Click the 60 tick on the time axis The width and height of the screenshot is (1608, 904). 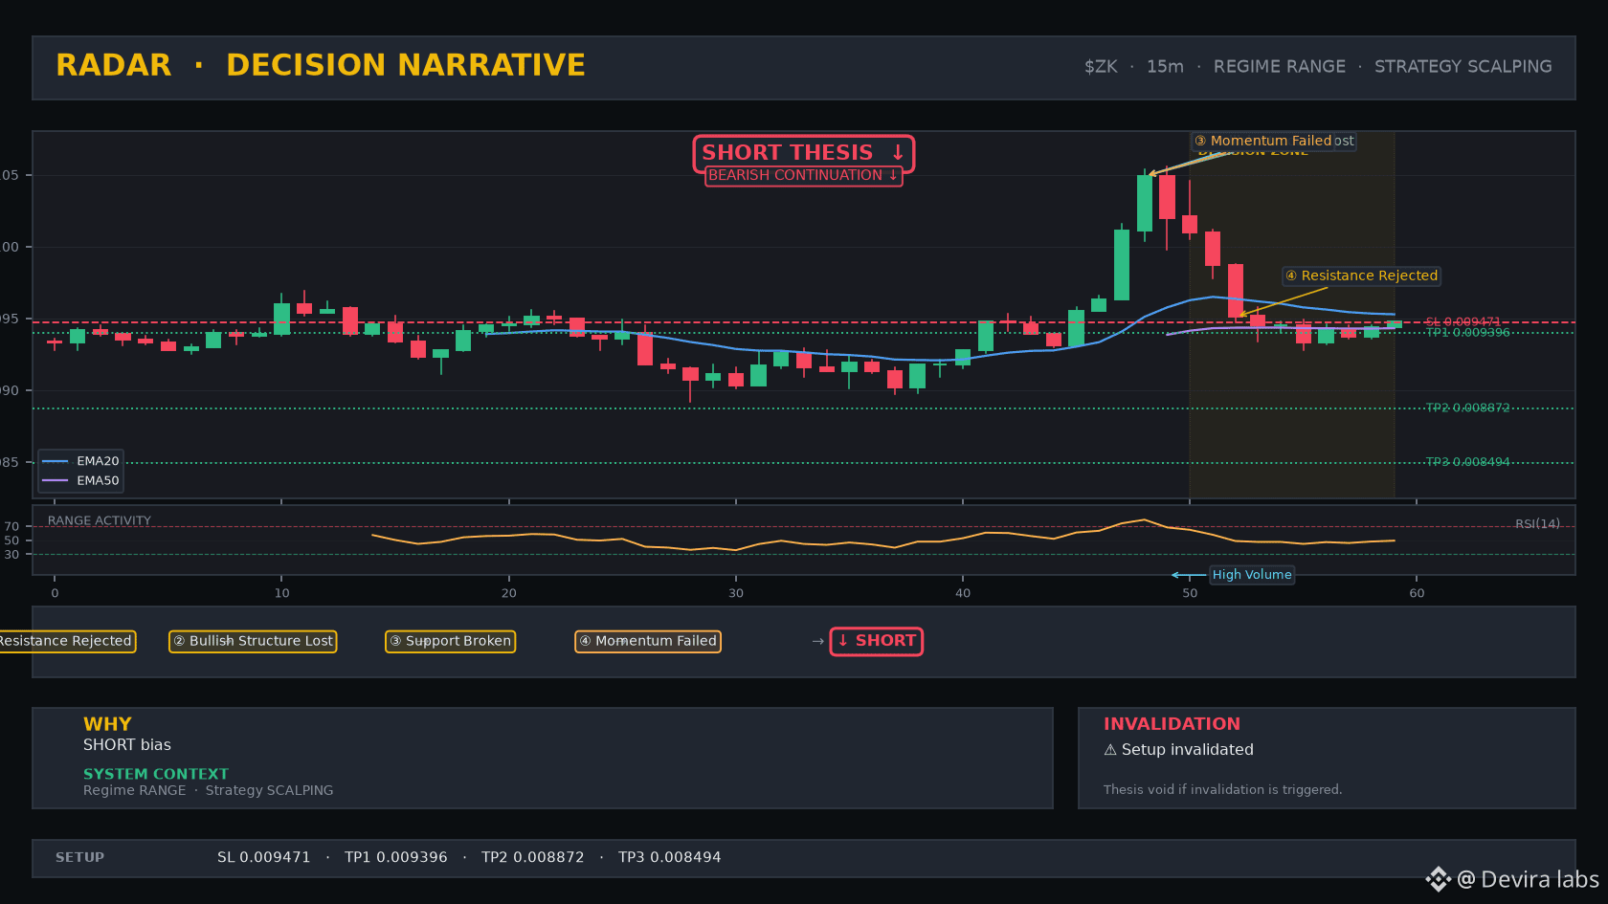coord(1417,593)
